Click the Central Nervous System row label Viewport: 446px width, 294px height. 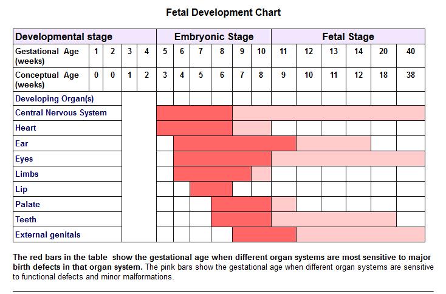[60, 113]
